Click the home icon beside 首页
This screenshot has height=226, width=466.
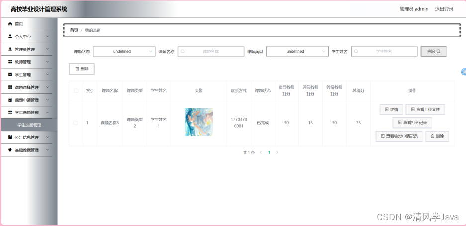[10, 24]
